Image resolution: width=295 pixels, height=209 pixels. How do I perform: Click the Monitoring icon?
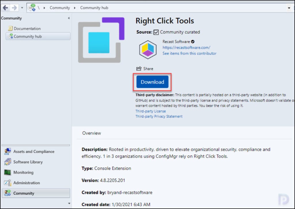coord(7,172)
